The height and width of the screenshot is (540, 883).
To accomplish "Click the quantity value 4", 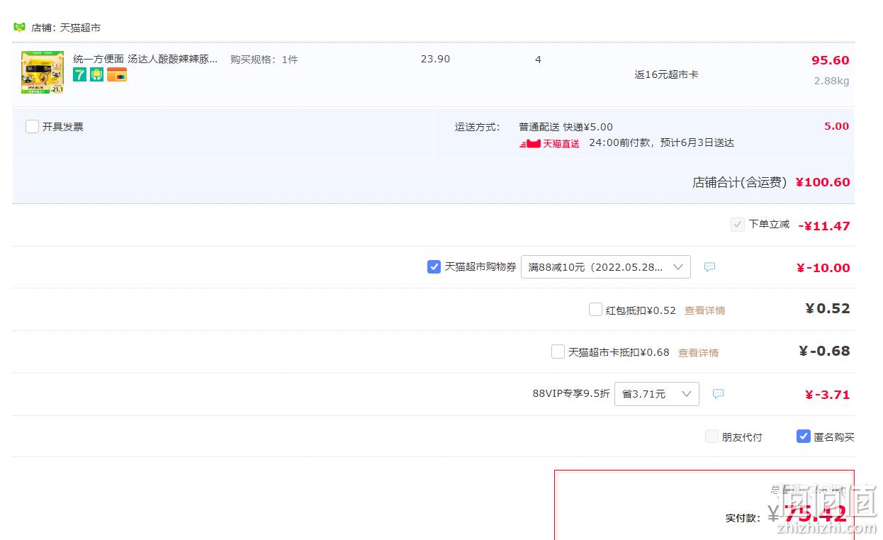I will click(538, 60).
